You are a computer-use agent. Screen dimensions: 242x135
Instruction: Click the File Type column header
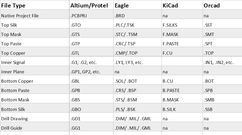(13, 5)
